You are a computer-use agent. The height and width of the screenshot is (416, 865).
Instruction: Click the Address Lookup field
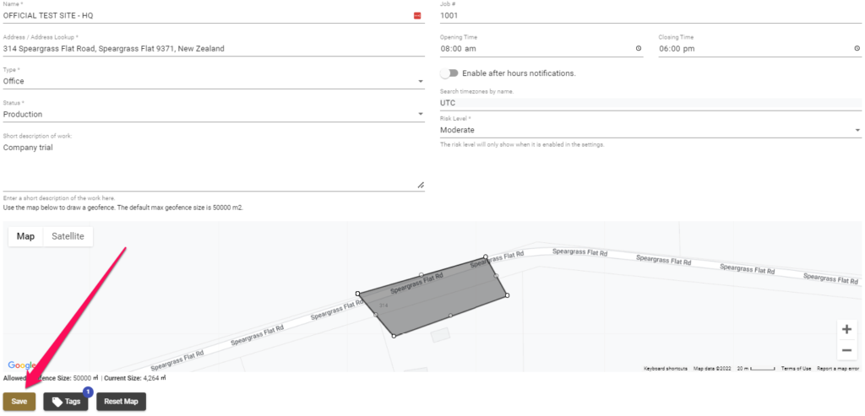[x=214, y=48]
